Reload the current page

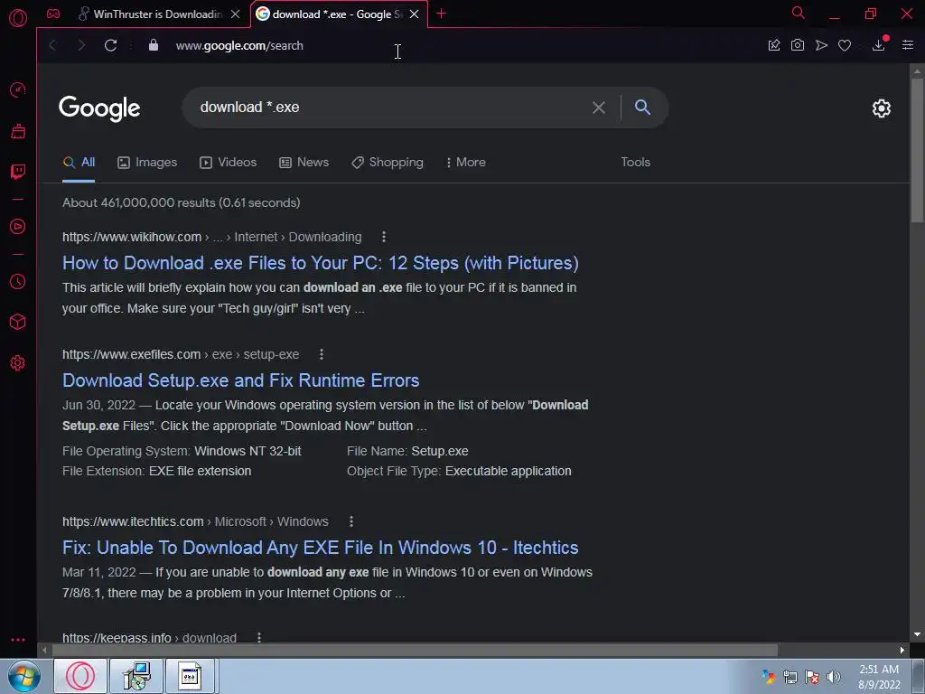pyautogui.click(x=110, y=45)
